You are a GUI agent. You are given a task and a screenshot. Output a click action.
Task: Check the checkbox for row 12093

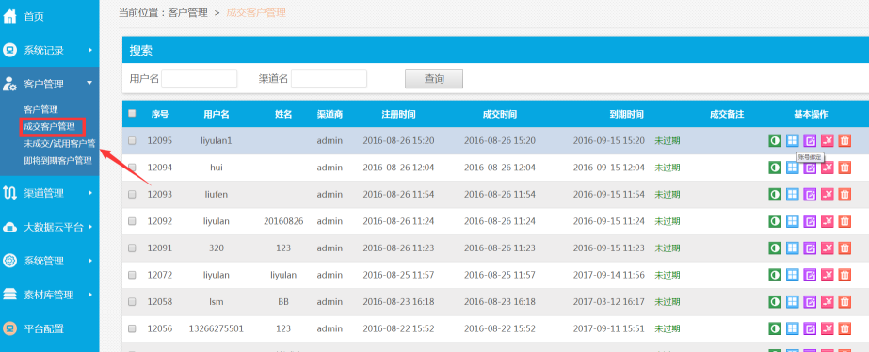[x=132, y=195]
